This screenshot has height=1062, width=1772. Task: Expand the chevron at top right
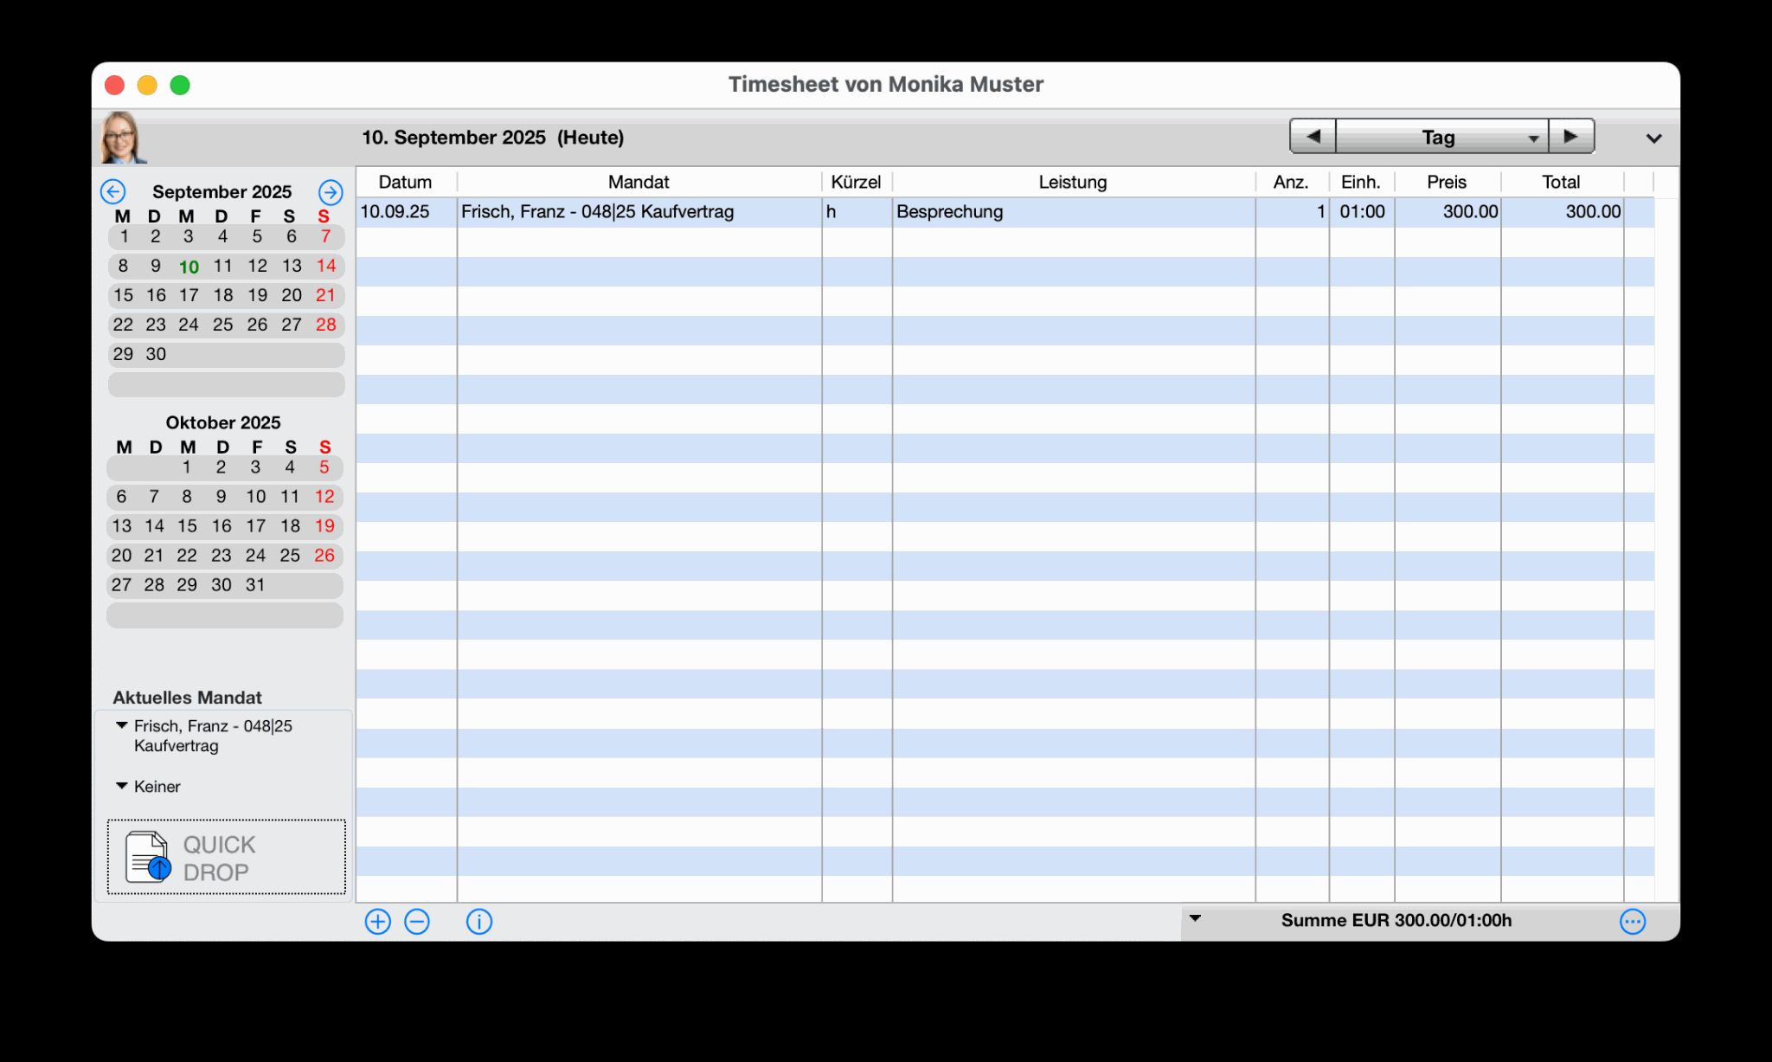1653,138
